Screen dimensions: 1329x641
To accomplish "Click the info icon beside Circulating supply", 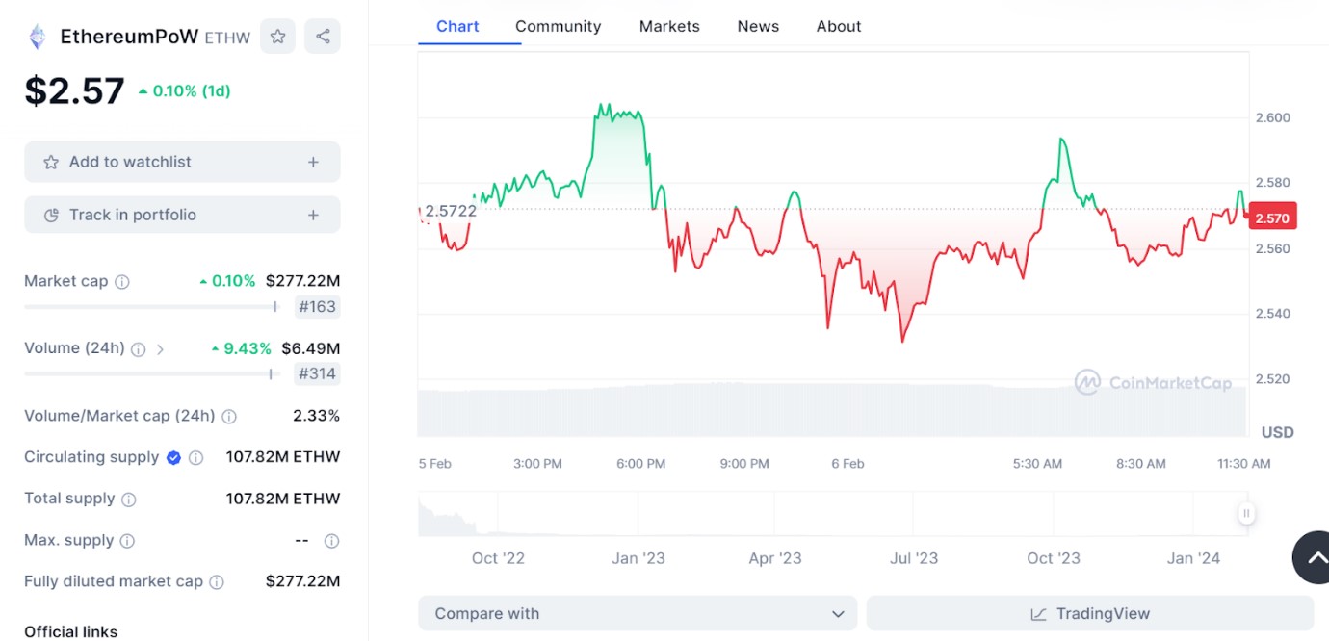I will (x=195, y=458).
